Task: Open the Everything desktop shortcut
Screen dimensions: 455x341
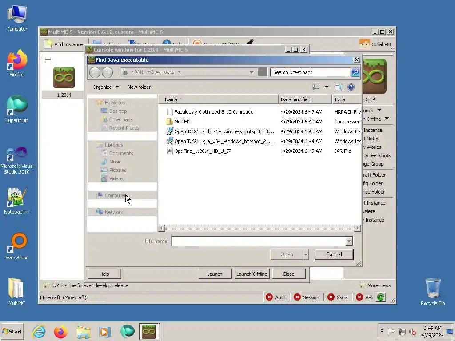Action: click(17, 246)
